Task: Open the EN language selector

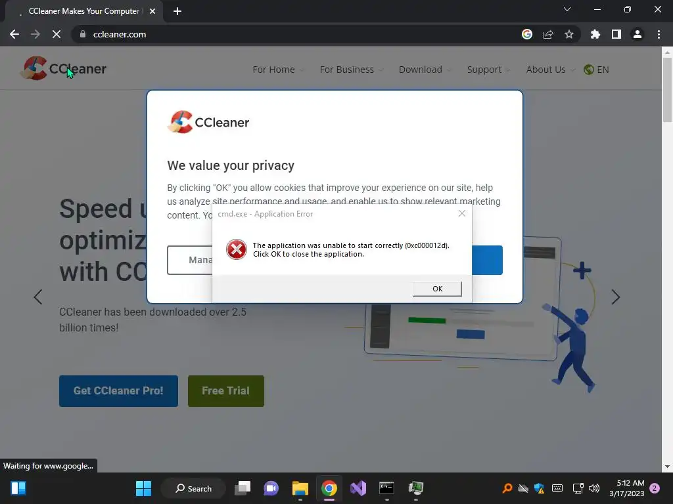Action: click(597, 70)
